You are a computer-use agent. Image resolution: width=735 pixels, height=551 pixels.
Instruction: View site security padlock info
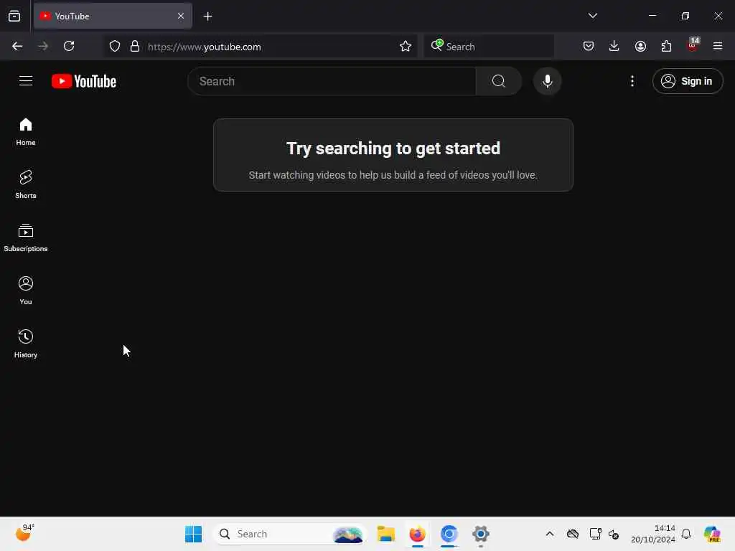click(x=135, y=46)
